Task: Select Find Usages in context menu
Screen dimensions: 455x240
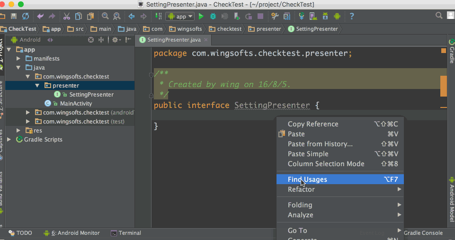Action: click(307, 179)
